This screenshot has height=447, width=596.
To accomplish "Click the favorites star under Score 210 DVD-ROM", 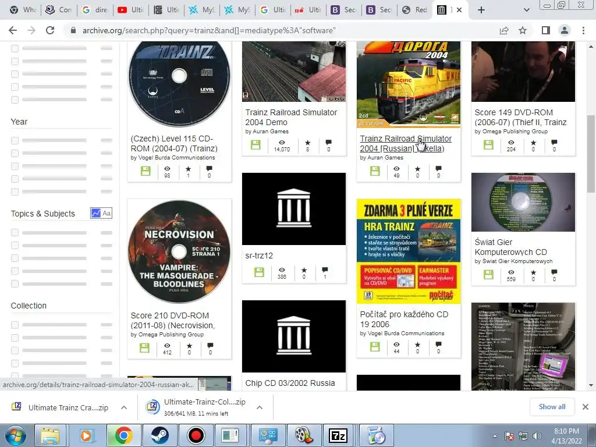I will coord(189,346).
